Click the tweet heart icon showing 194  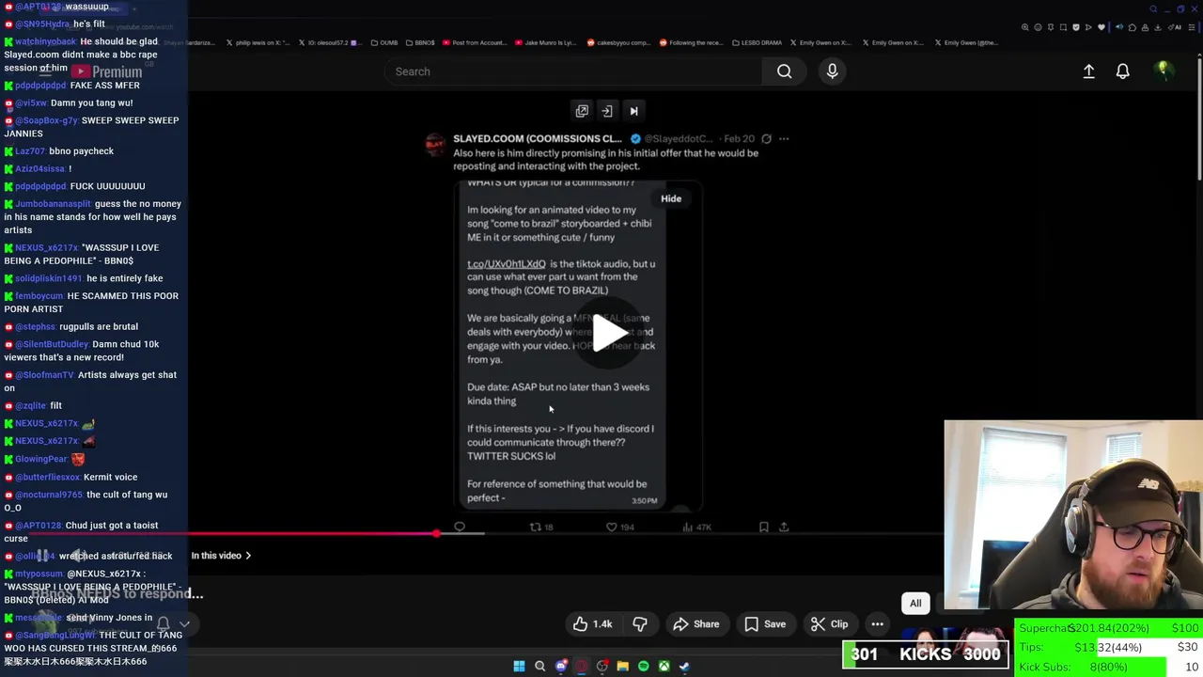(x=620, y=527)
